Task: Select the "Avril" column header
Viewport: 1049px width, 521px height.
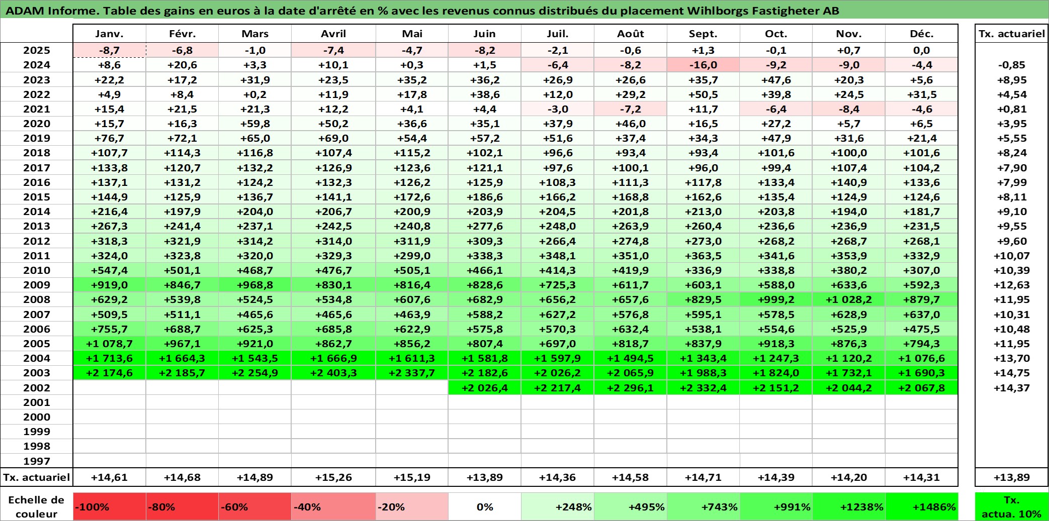Action: click(333, 34)
